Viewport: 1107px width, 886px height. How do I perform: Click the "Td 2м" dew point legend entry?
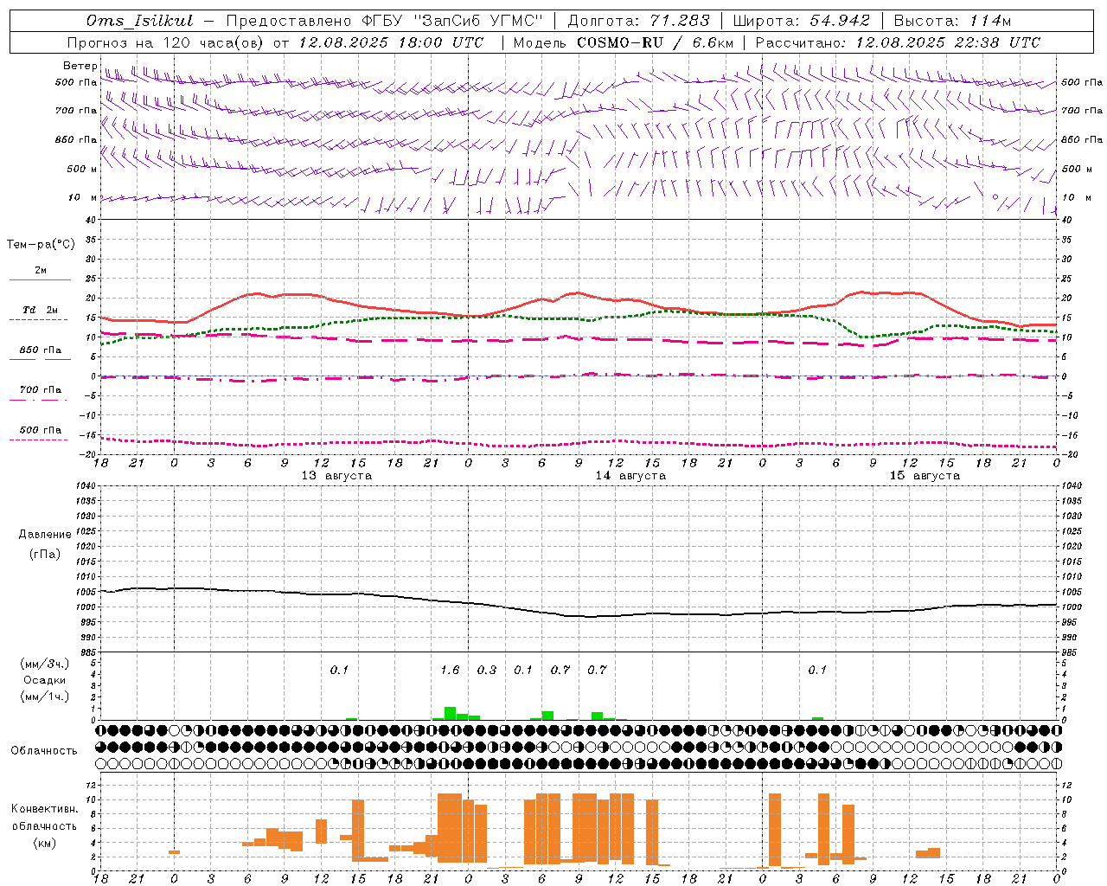coord(41,310)
